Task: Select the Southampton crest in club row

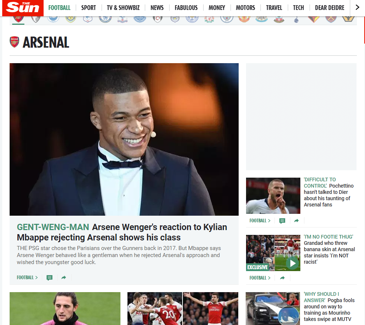Action: coord(279,19)
